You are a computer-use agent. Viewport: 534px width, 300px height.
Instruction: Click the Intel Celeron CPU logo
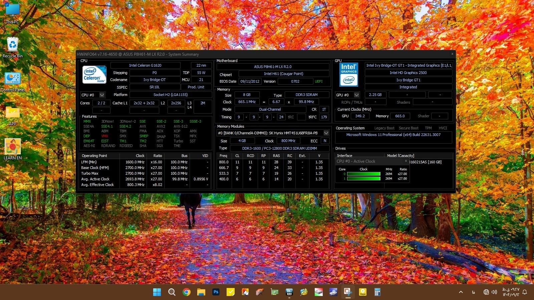click(x=94, y=74)
